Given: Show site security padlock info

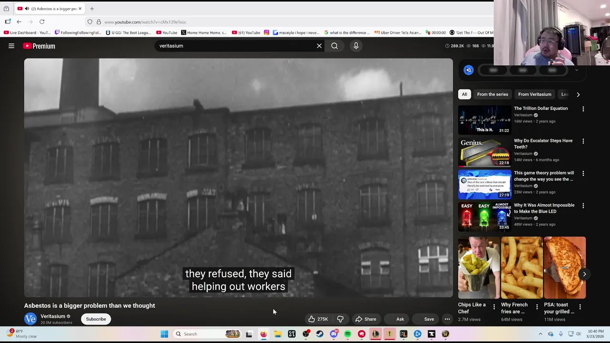Looking at the screenshot, I should point(99,22).
